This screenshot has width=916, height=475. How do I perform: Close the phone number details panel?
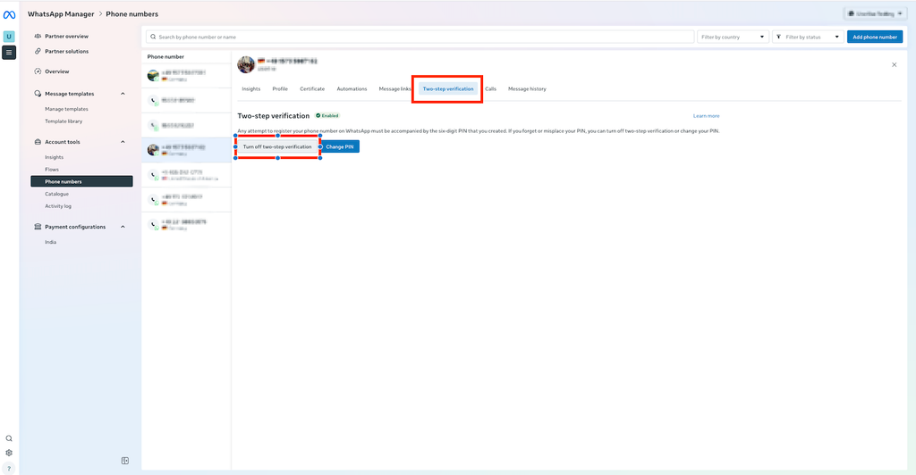pos(894,64)
